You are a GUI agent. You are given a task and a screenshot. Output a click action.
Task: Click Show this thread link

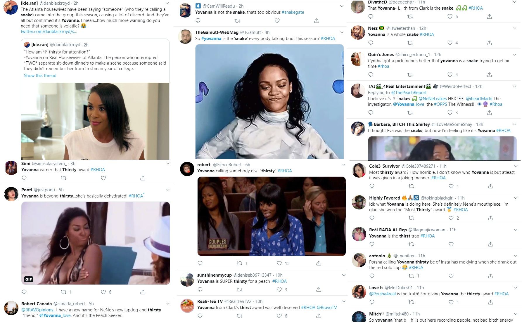click(40, 76)
